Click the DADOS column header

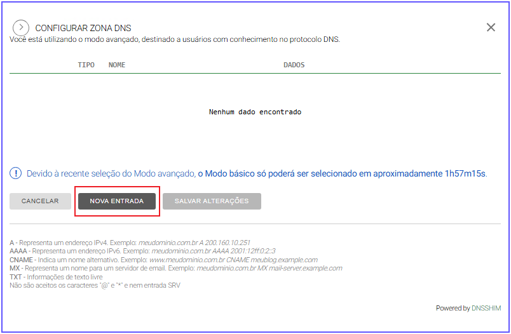point(294,65)
